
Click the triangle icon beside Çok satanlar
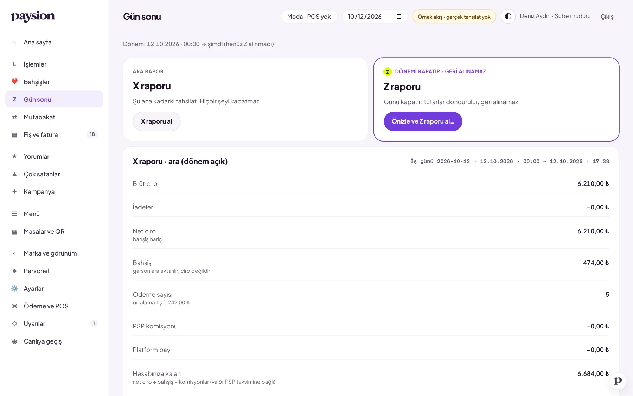tap(14, 174)
